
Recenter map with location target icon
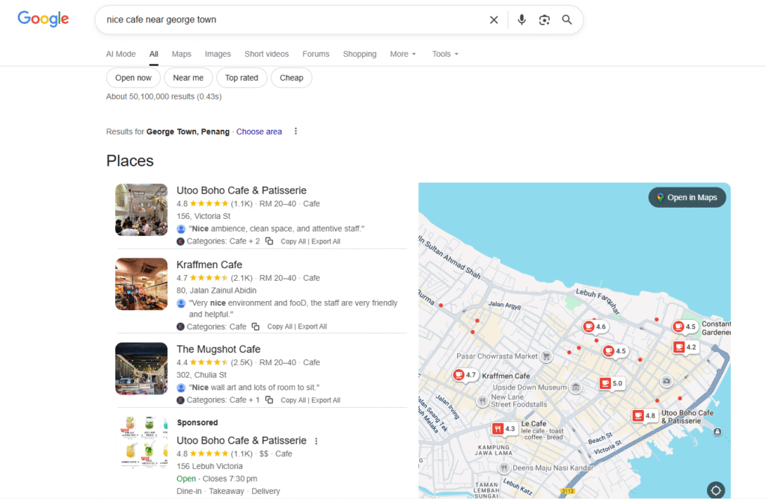click(716, 490)
